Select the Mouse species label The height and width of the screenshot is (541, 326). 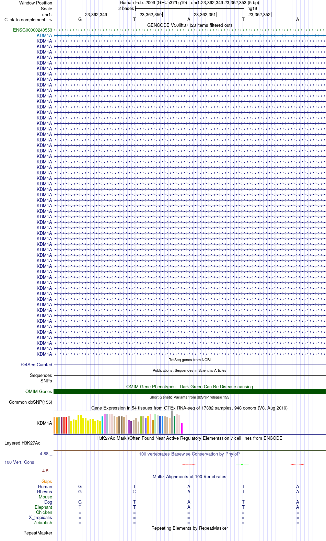click(46, 497)
